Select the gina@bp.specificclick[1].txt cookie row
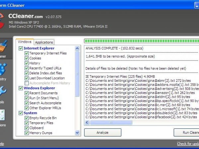Screen dimensions: 199x149 [142, 101]
